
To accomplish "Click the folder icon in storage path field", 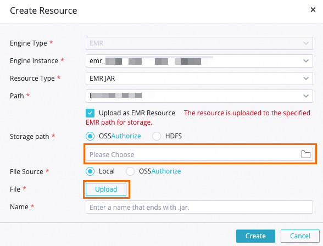I will (x=305, y=154).
